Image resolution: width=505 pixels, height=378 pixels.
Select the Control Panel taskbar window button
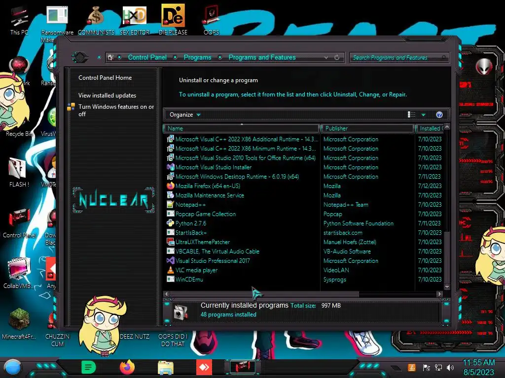coord(243,367)
